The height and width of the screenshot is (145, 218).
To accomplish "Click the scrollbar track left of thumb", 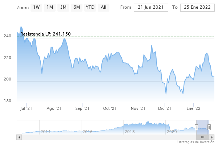I will (109, 137).
